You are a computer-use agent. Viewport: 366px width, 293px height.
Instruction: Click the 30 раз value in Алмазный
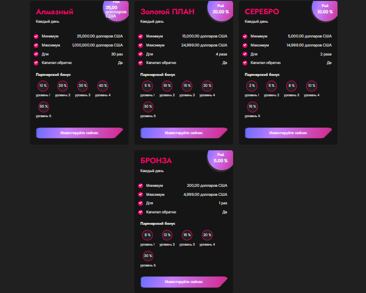(x=117, y=54)
